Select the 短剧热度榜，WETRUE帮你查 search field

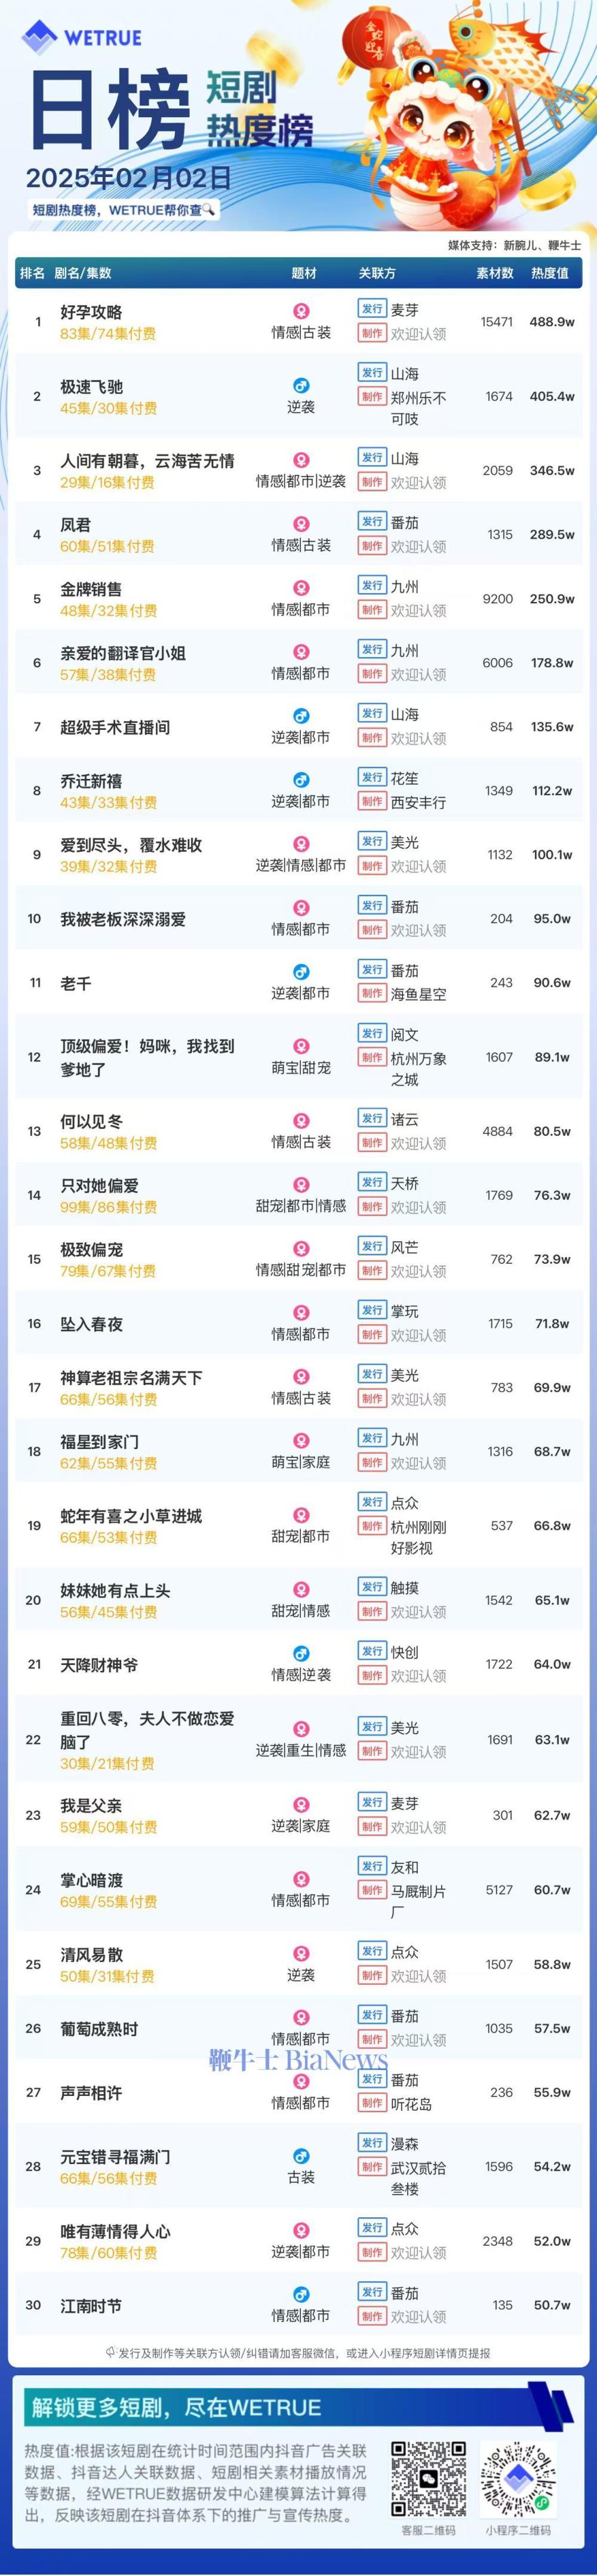point(123,210)
